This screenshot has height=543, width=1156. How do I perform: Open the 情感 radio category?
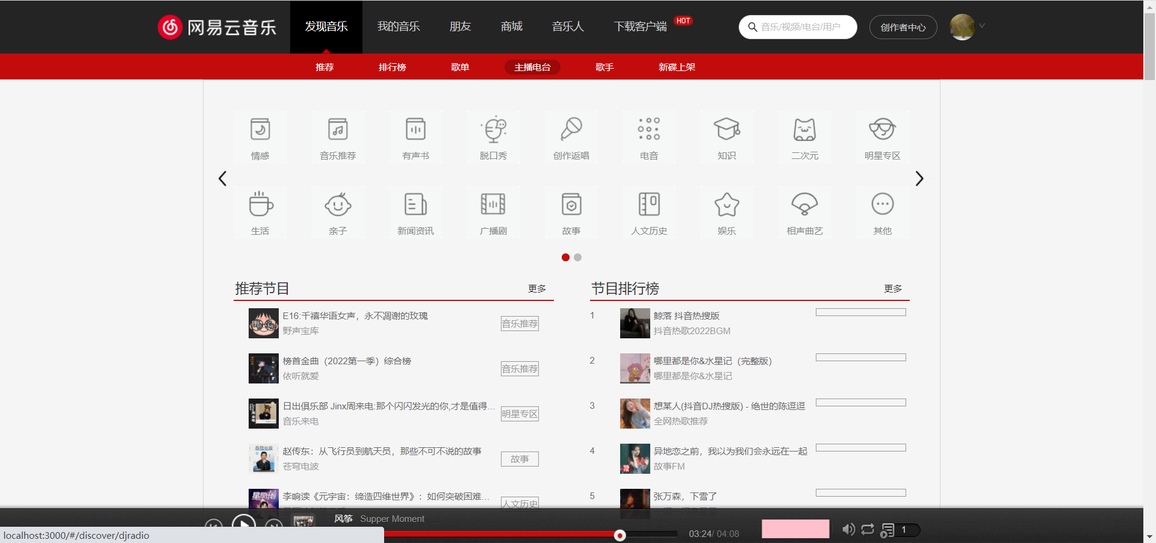pos(260,137)
